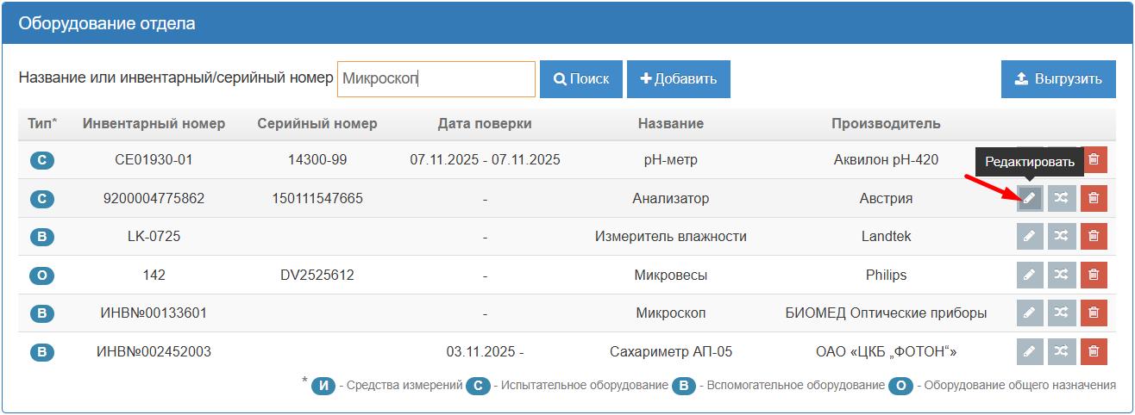Image resolution: width=1135 pixels, height=415 pixels.
Task: Delete the Микровесы entry
Action: [1094, 275]
